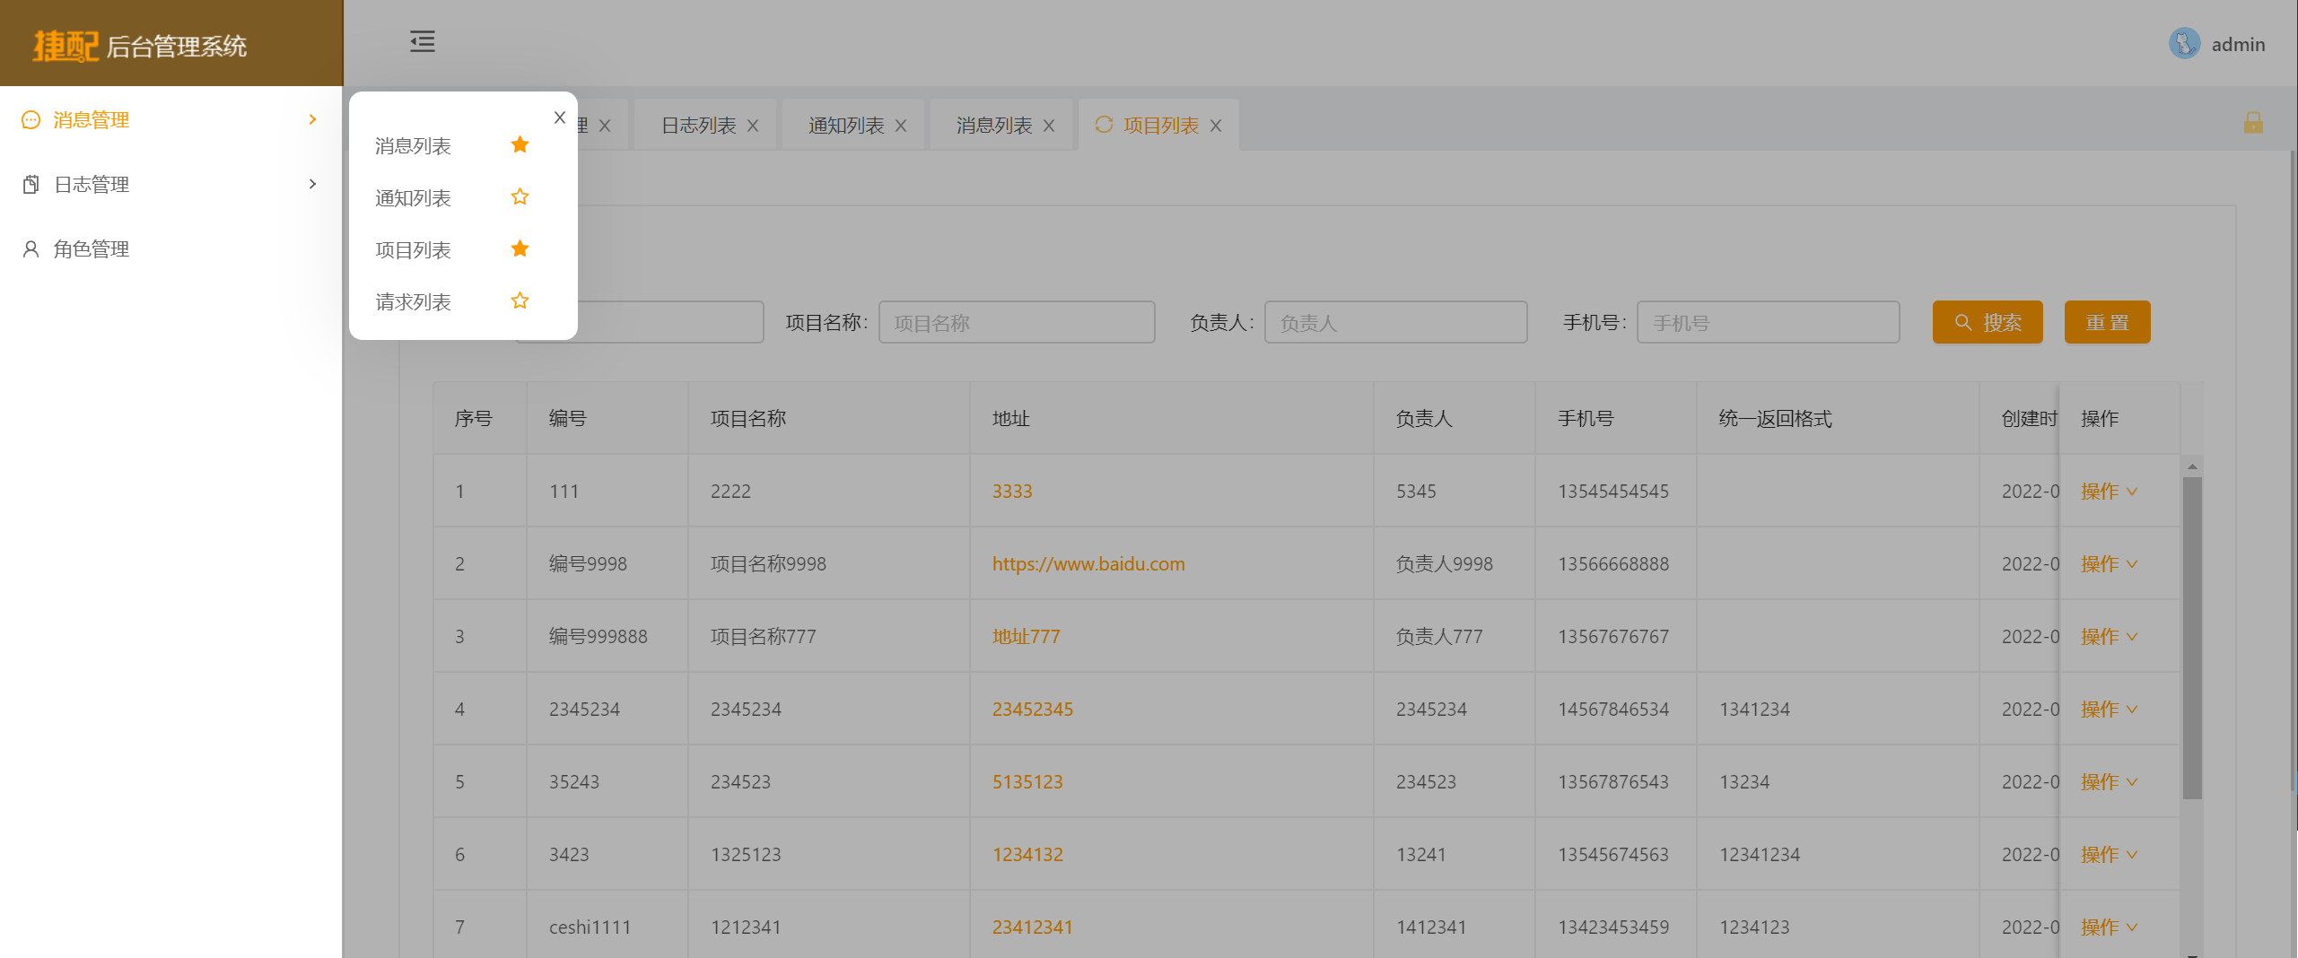Click the table scrollbar up arrow
This screenshot has width=2298, height=958.
click(x=2192, y=466)
